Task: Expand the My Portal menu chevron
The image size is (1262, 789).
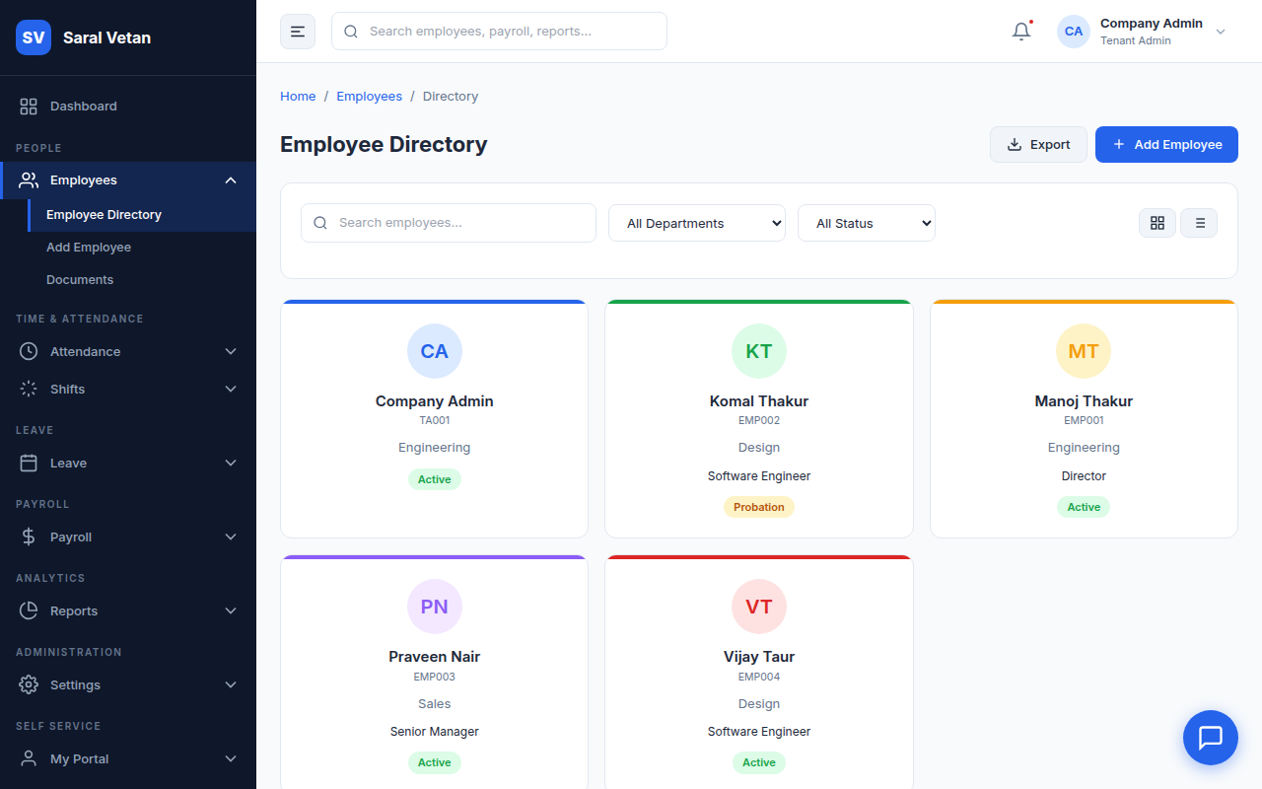Action: click(x=231, y=758)
